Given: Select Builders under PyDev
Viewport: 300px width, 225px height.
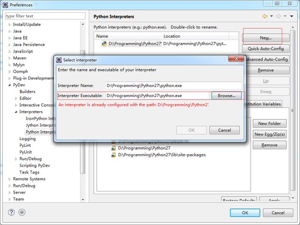Looking at the screenshot, I should click(27, 92).
